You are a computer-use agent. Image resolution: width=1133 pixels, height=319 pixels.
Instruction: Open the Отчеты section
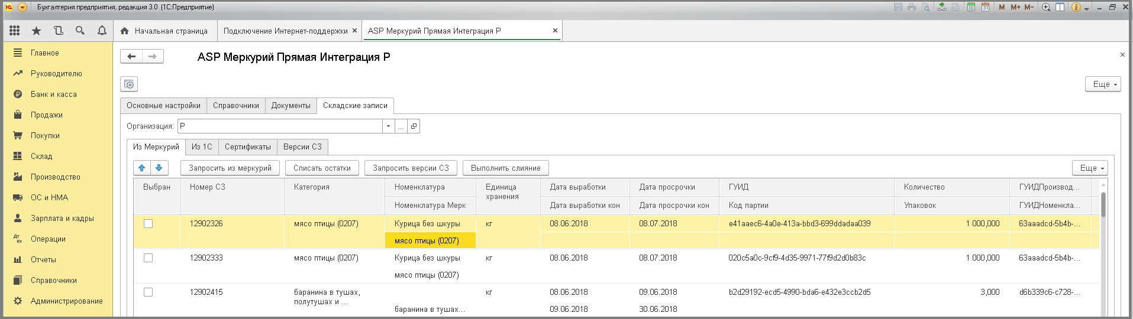(58, 259)
